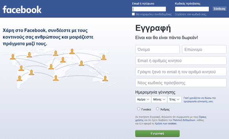The width and height of the screenshot is (229, 139).
Task: Click Γράψτε ξανά το email field
Action: coord(181,72)
